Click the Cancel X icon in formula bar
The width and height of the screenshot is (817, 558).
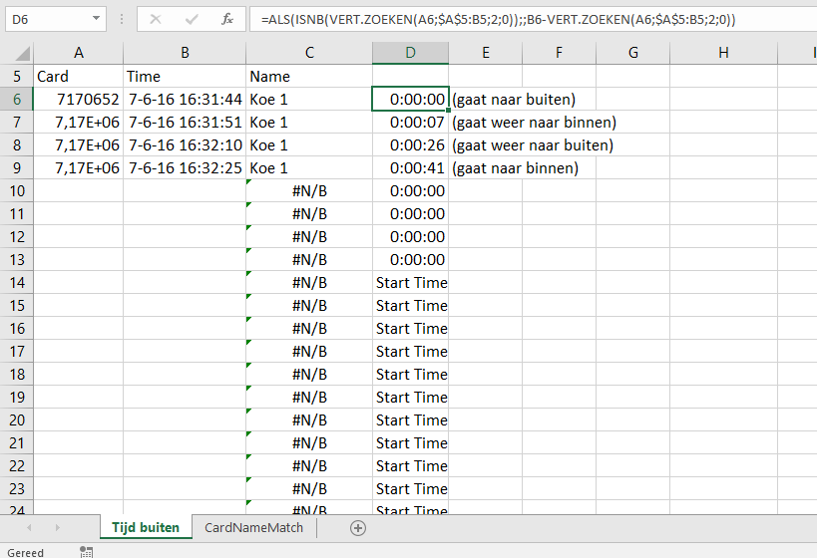[156, 20]
